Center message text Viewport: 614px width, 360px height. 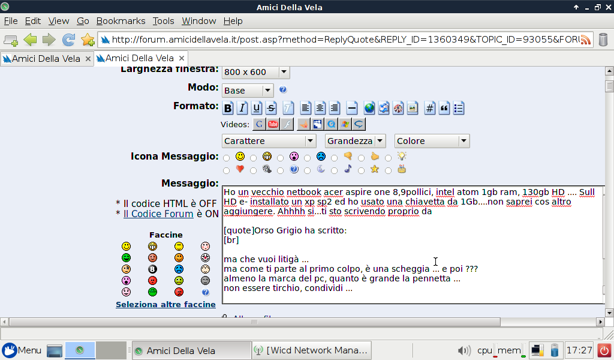(x=320, y=108)
